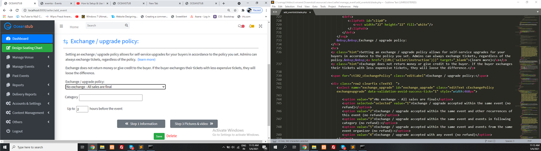Open the learn more link

click(x=146, y=60)
